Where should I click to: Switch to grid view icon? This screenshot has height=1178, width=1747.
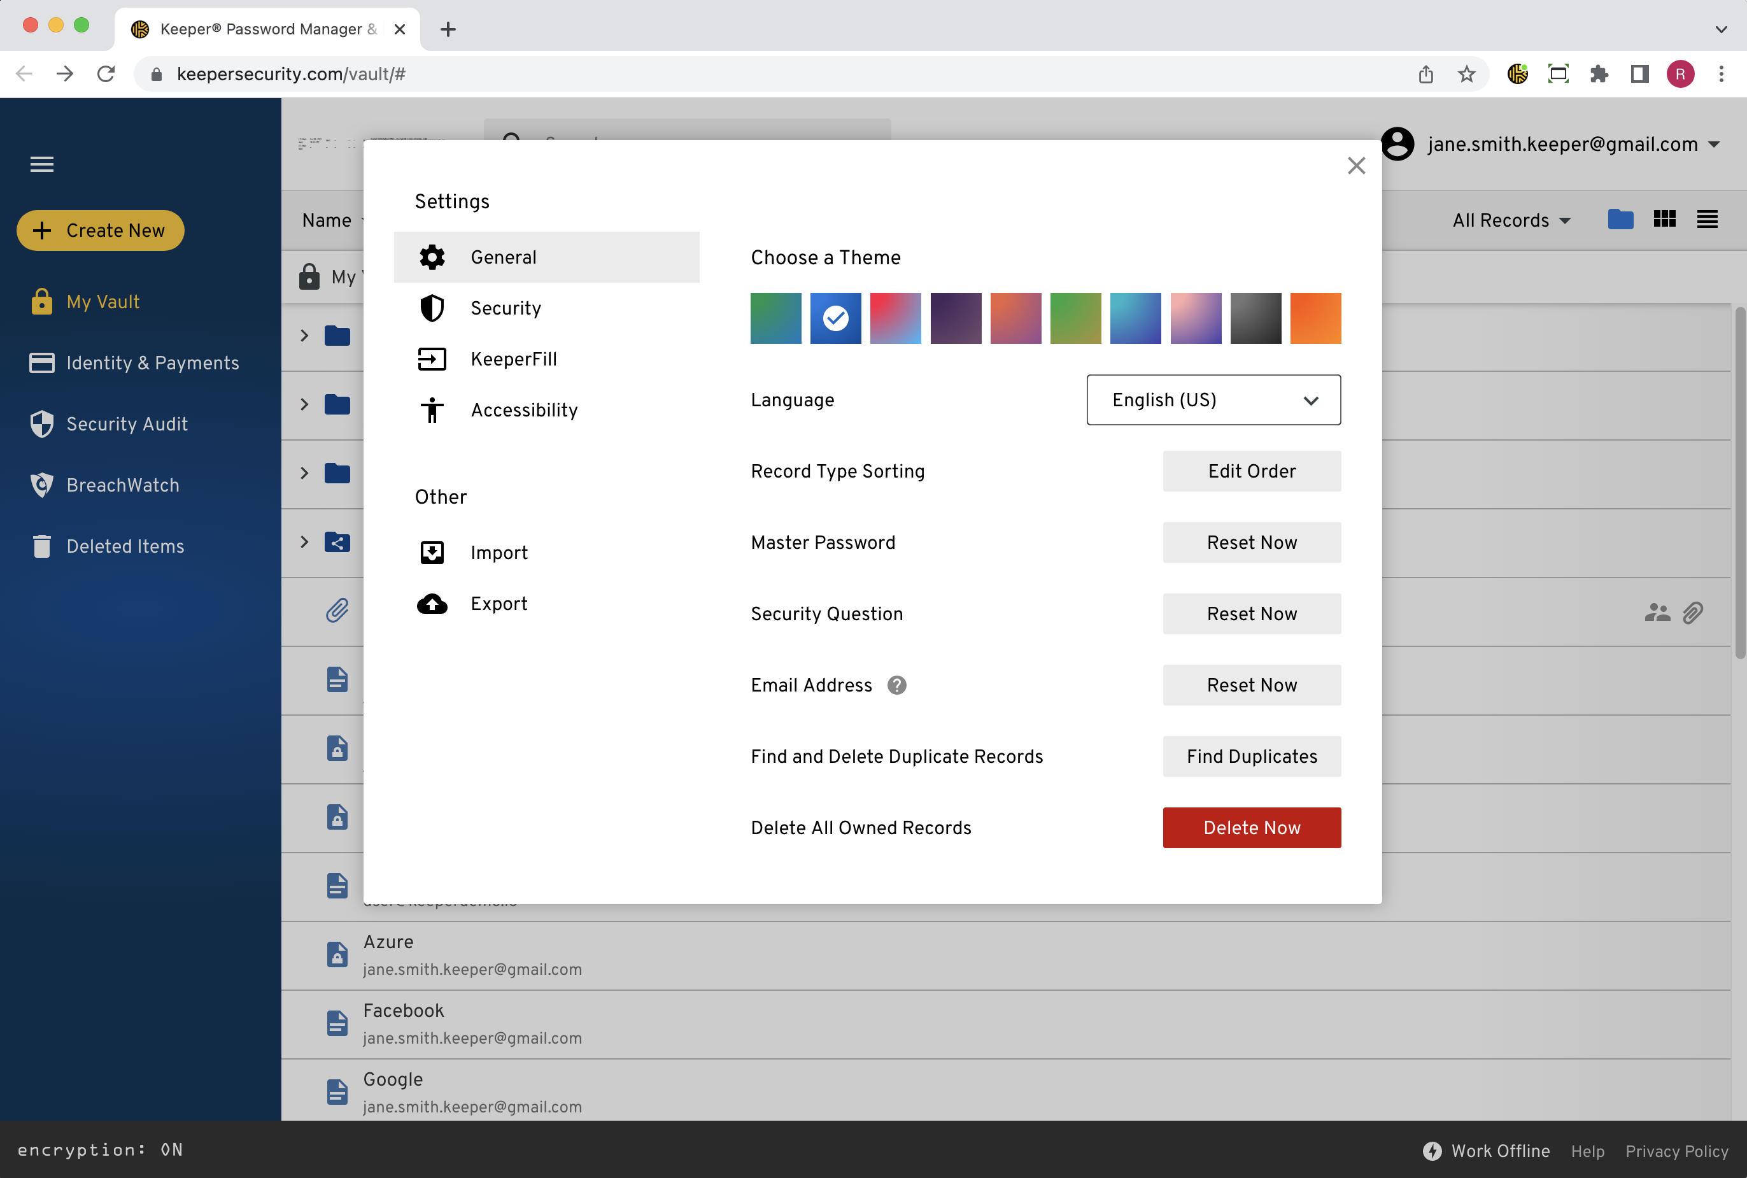pos(1664,220)
